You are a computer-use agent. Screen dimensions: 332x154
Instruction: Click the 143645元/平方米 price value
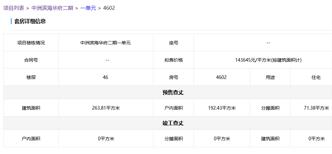pyautogui.click(x=268, y=60)
